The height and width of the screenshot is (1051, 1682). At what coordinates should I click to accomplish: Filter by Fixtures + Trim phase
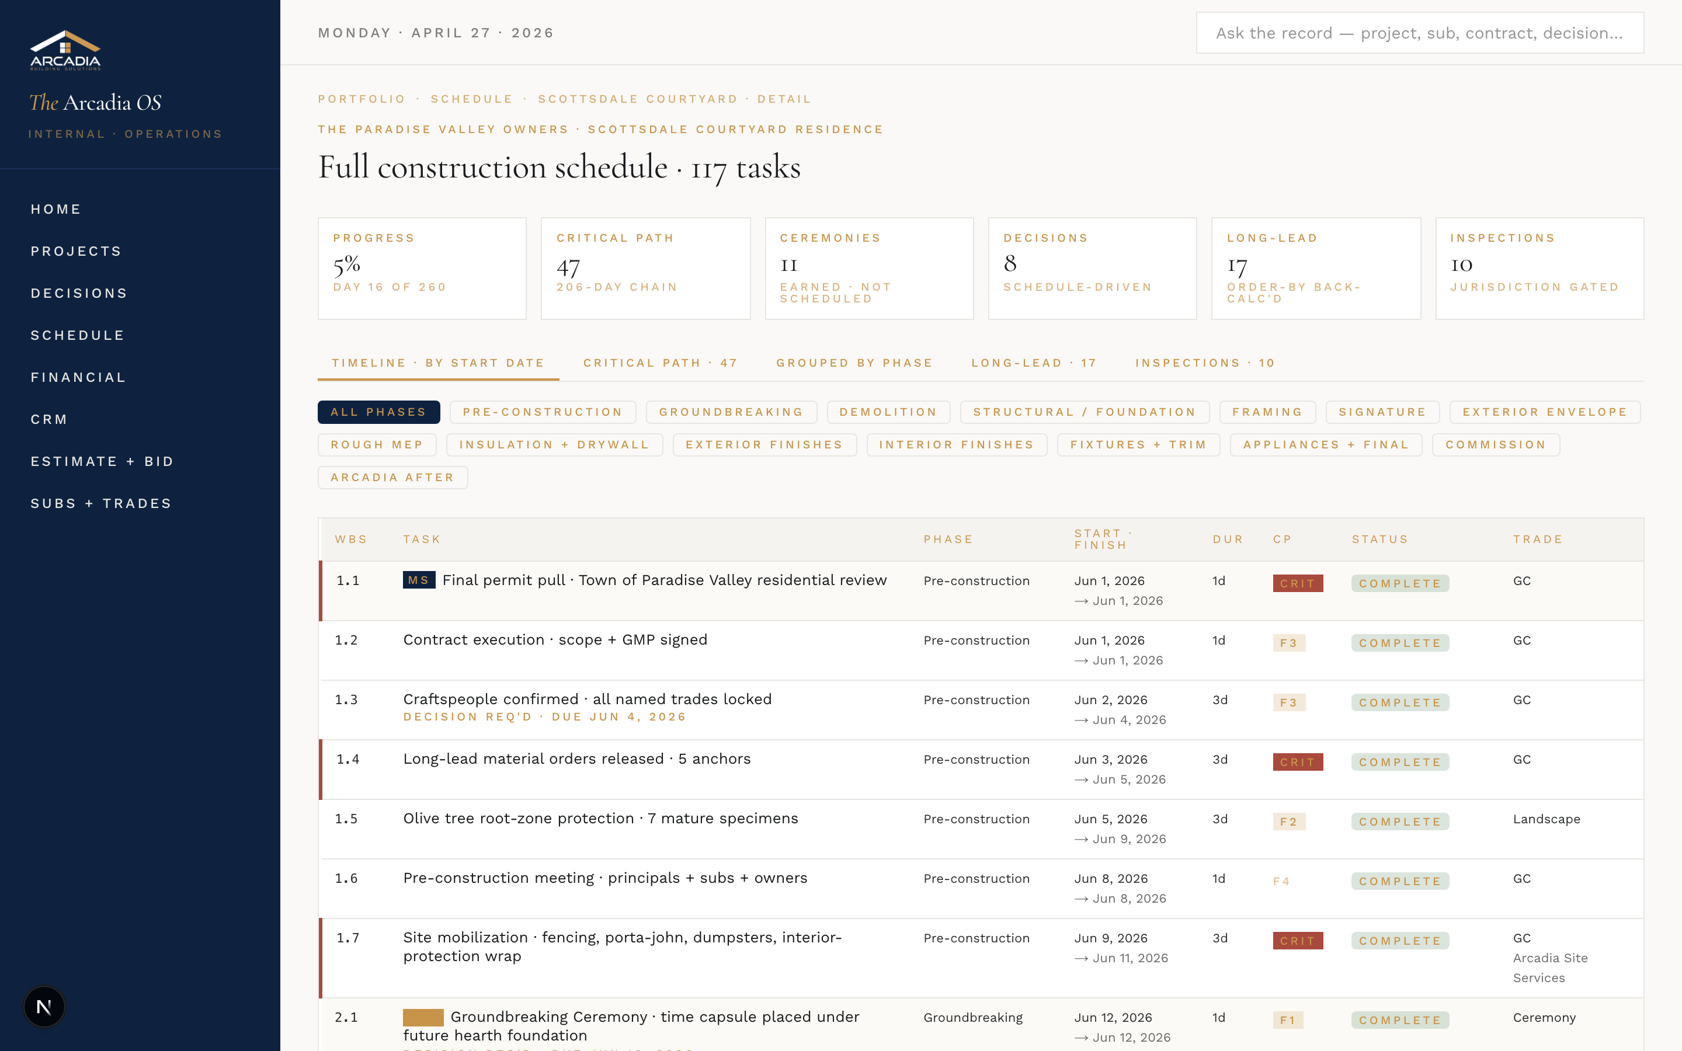pos(1138,445)
